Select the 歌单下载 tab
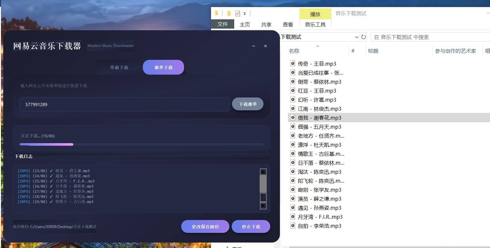 [x=163, y=68]
